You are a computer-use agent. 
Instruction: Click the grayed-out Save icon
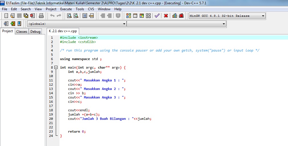19,16
